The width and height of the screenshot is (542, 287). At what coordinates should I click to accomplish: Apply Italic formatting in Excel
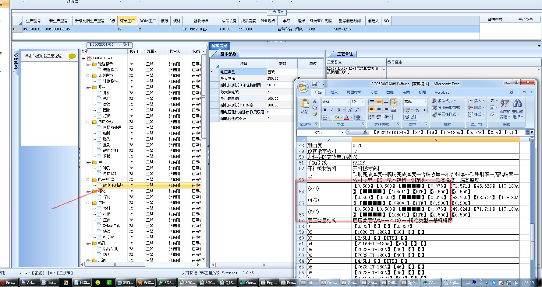coord(332,110)
